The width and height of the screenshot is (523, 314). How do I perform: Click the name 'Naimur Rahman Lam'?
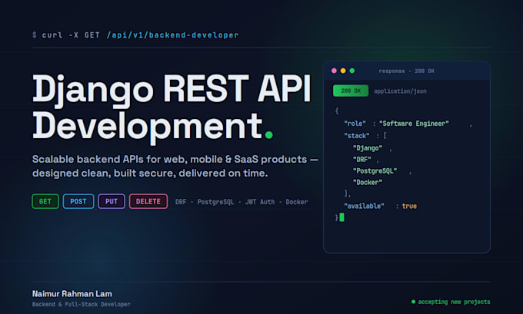click(72, 294)
